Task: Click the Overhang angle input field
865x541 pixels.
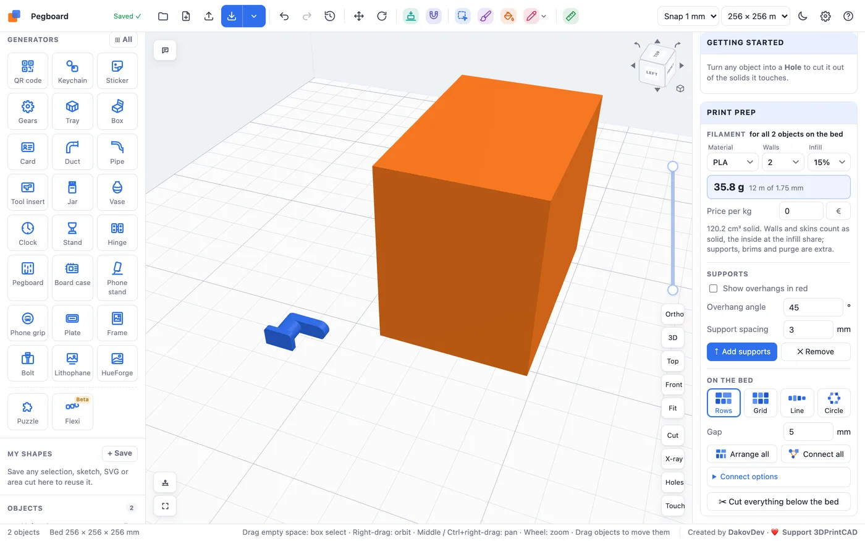Action: coord(813,307)
